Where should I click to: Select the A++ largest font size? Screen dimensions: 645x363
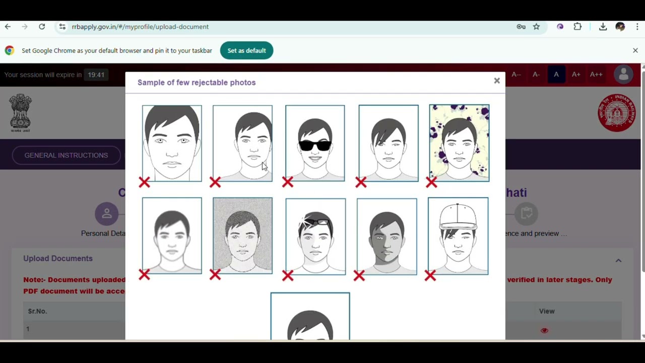click(x=596, y=75)
